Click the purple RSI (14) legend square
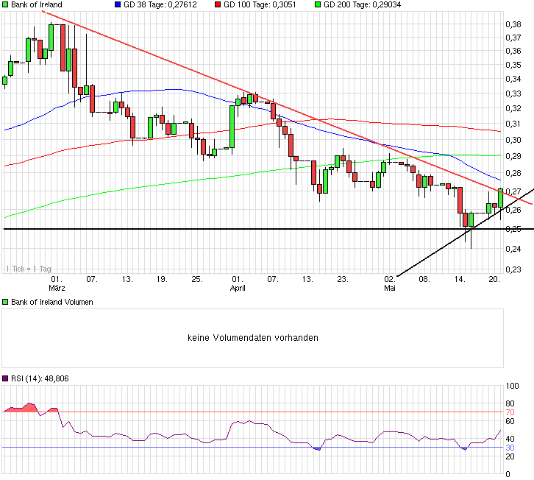Screen dimensions: 534x480 [x=5, y=378]
